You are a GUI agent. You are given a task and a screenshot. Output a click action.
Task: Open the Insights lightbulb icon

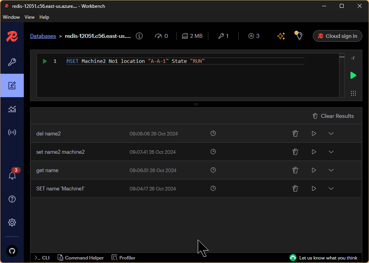pyautogui.click(x=299, y=36)
